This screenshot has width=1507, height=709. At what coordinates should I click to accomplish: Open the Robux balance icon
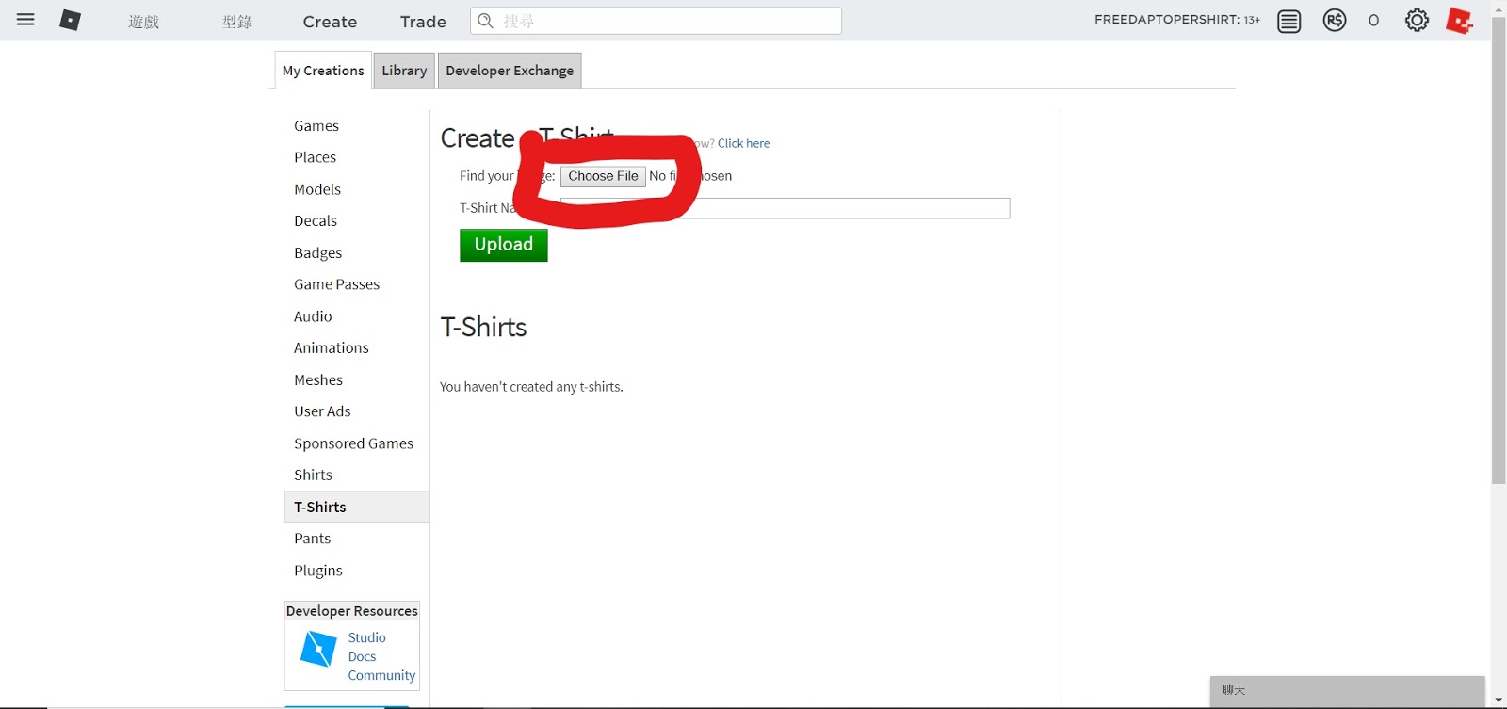1335,20
